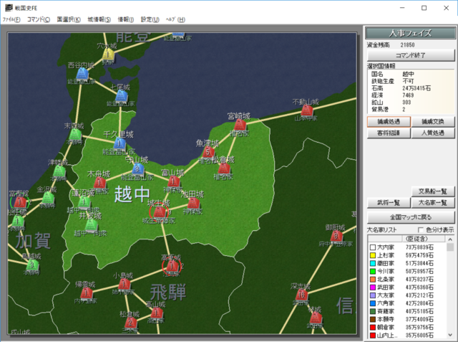The width and height of the screenshot is (458, 342).
Task: Click the daimyo list scroll-up arrow
Action: click(450, 239)
